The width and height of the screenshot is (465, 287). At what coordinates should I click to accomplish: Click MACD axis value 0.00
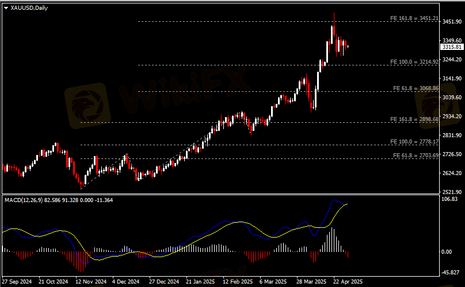tap(447, 252)
